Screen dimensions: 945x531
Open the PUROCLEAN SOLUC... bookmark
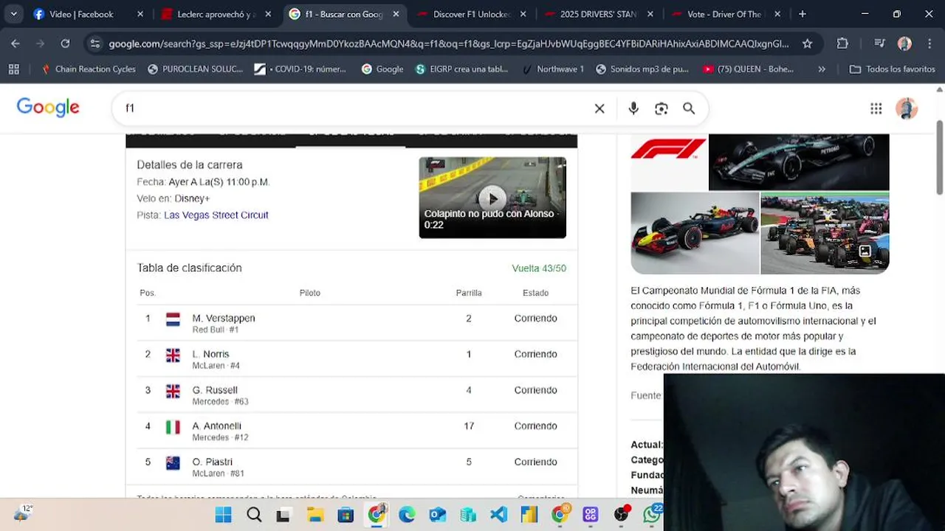point(196,69)
